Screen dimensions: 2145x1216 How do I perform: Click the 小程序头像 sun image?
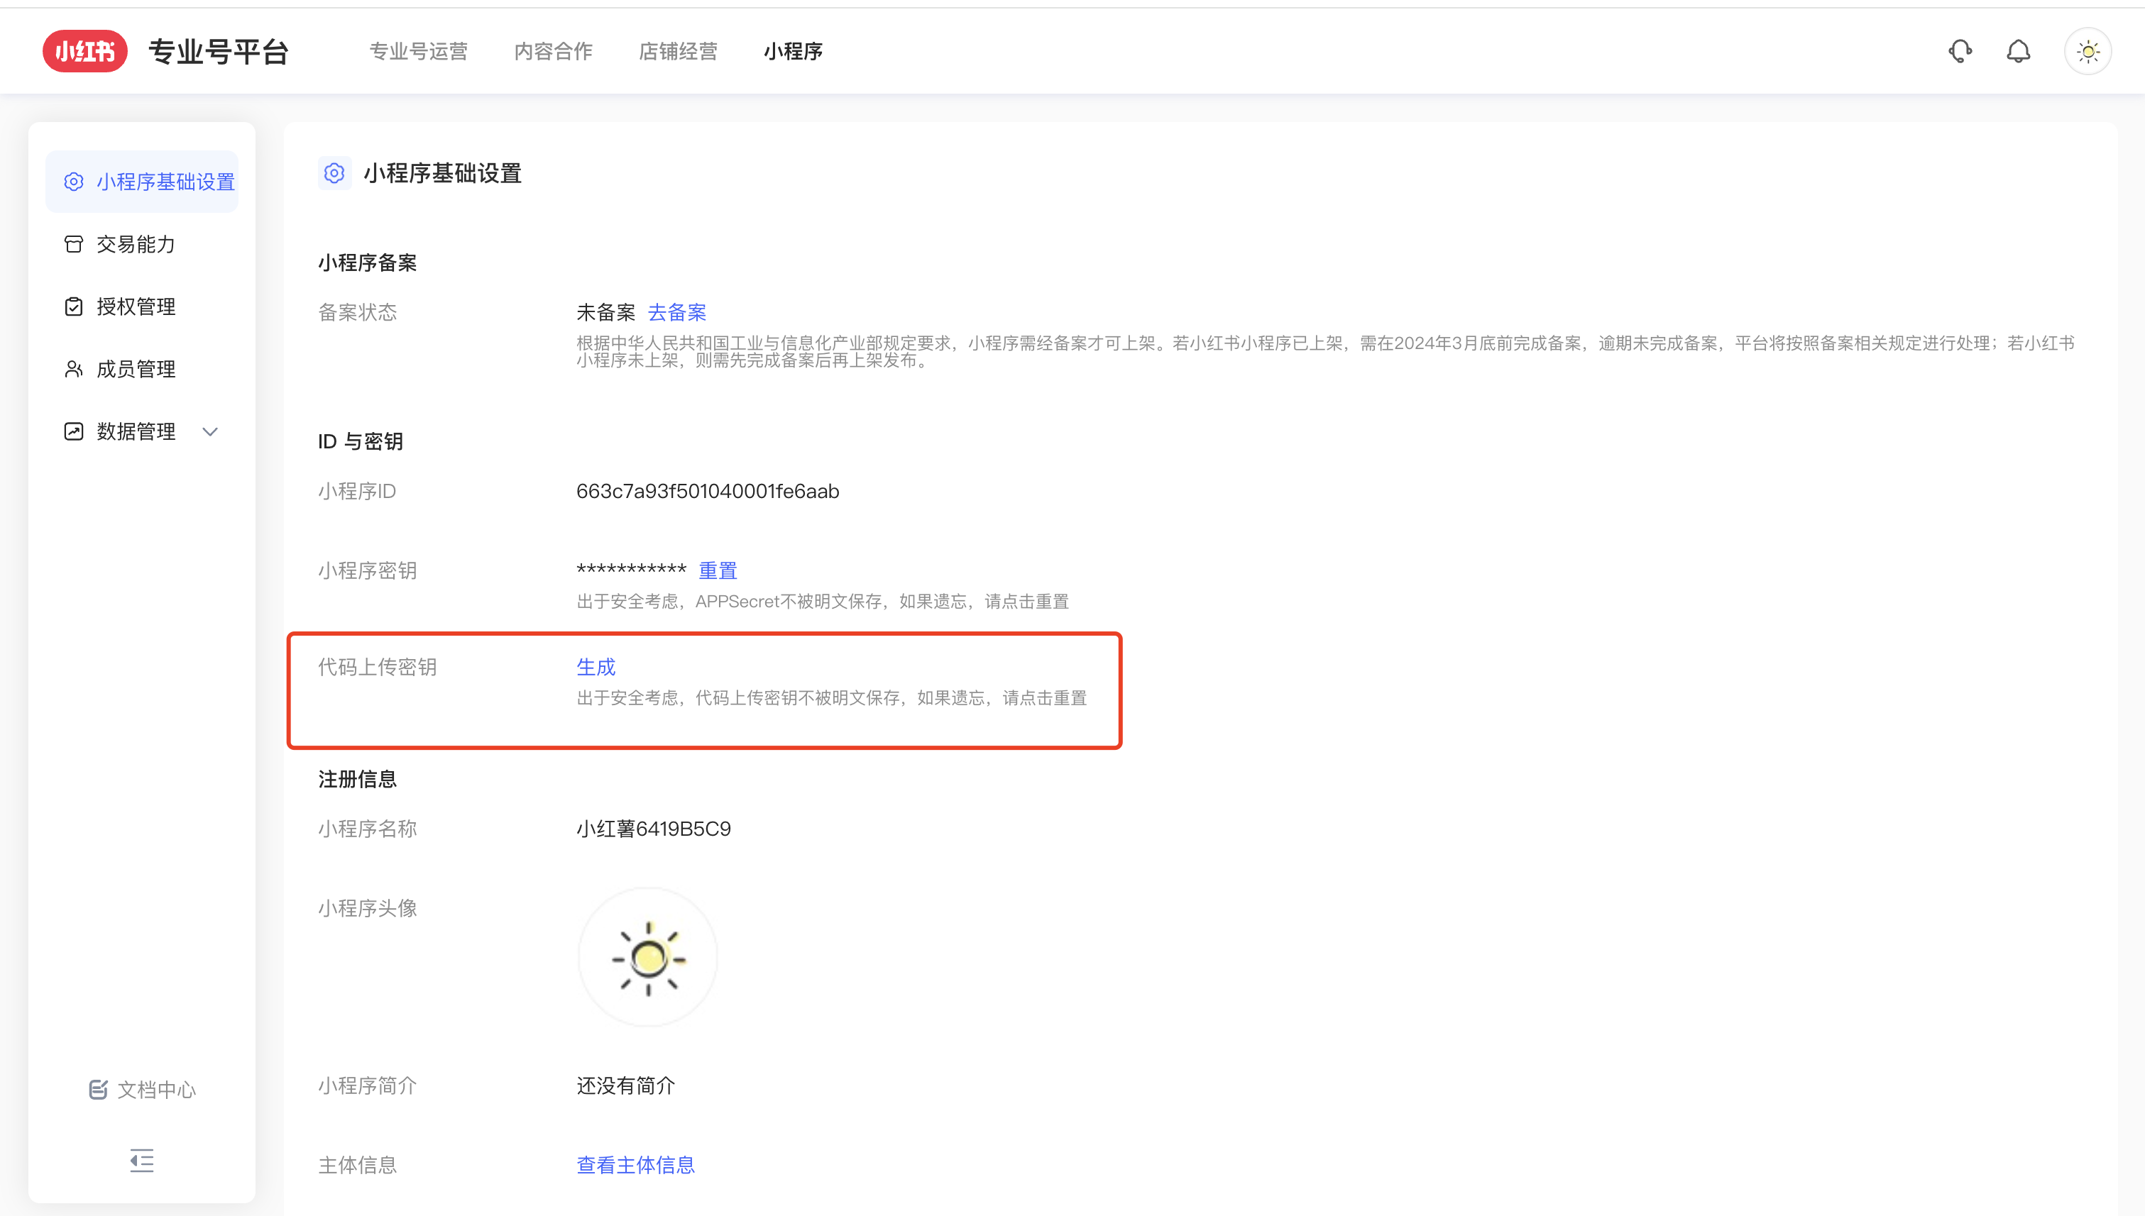647,957
